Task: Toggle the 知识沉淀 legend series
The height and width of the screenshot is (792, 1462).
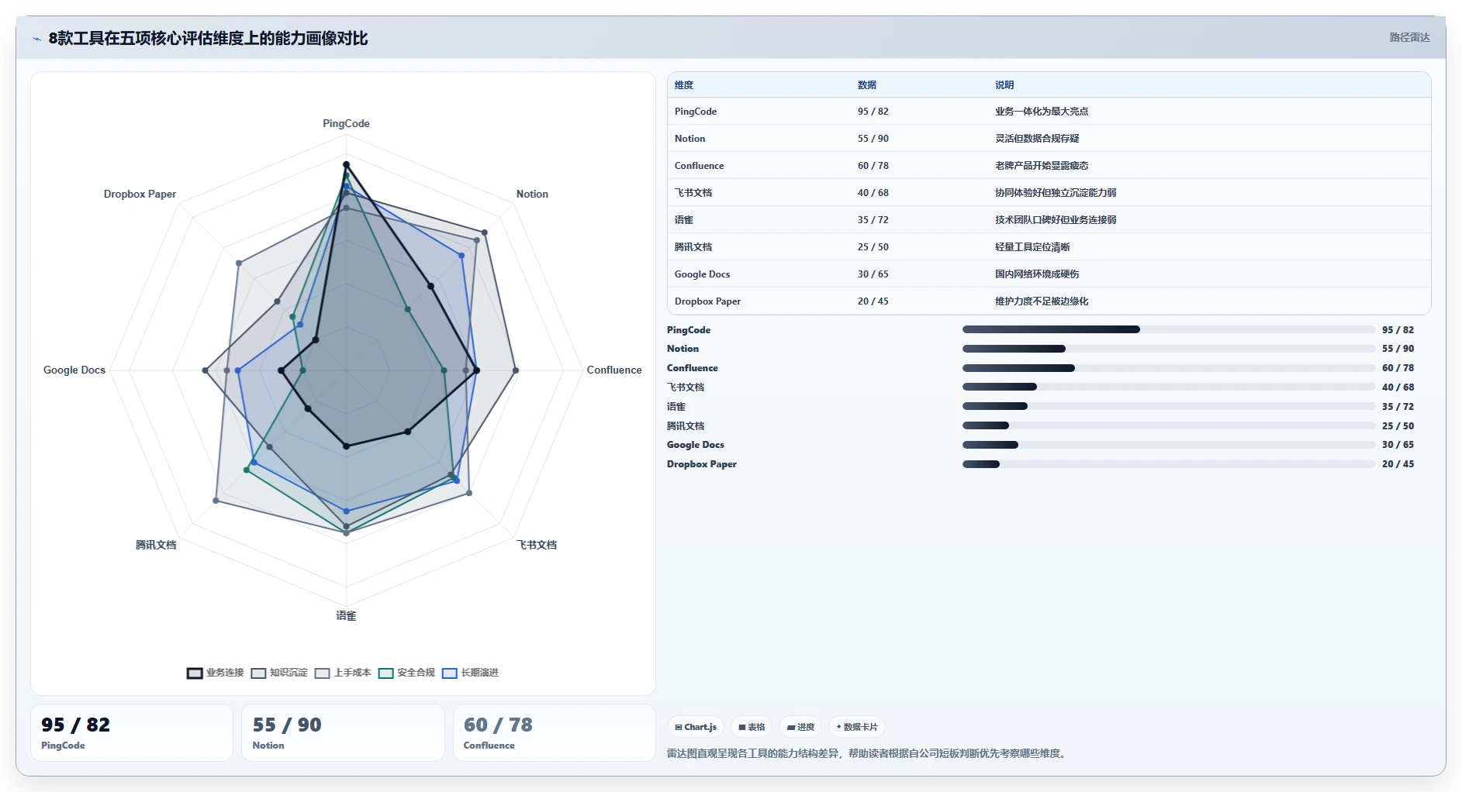Action: click(x=279, y=673)
